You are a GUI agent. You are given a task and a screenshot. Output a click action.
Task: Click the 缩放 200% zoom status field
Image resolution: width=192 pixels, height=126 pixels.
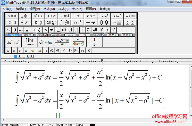tap(65, 125)
